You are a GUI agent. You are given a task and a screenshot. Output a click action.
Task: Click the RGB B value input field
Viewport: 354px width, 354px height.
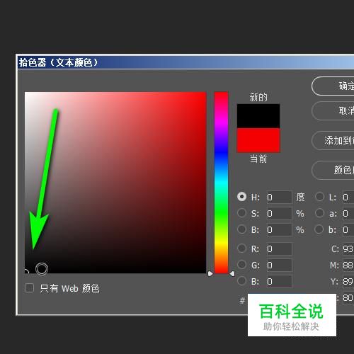click(x=279, y=282)
